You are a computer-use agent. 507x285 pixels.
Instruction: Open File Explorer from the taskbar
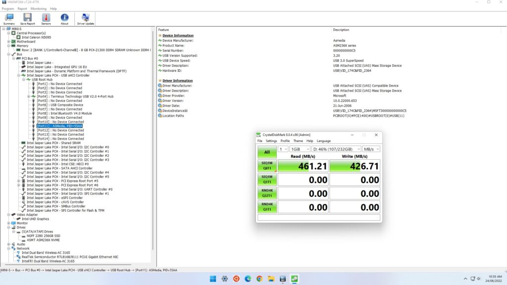[271, 279]
